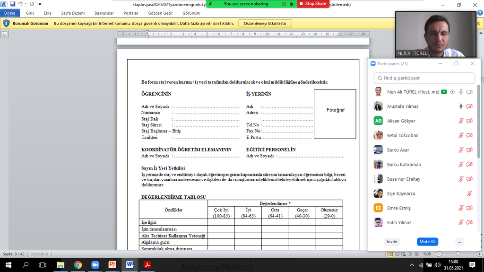
Task: Click Mustafa Yılmaz's camera-off icon
Action: tap(469, 106)
